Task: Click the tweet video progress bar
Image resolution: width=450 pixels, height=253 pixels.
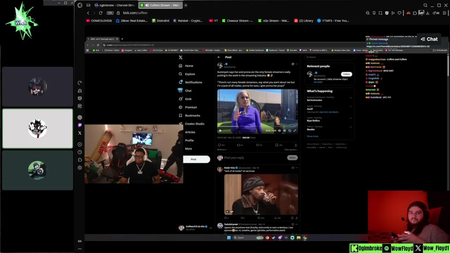Action: [257, 126]
